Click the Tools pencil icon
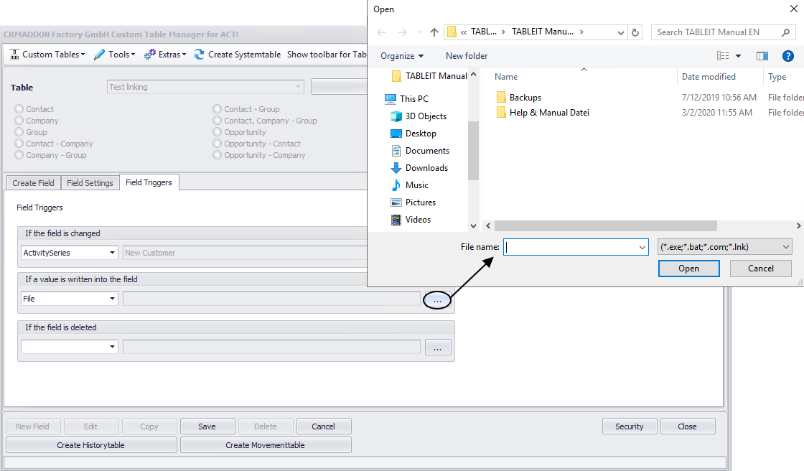The width and height of the screenshot is (804, 471). pos(99,54)
